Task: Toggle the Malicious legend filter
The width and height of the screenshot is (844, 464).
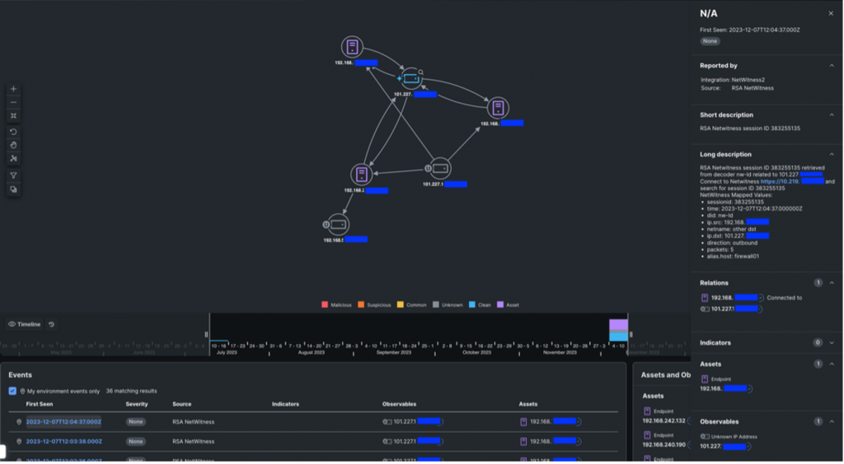Action: click(325, 305)
